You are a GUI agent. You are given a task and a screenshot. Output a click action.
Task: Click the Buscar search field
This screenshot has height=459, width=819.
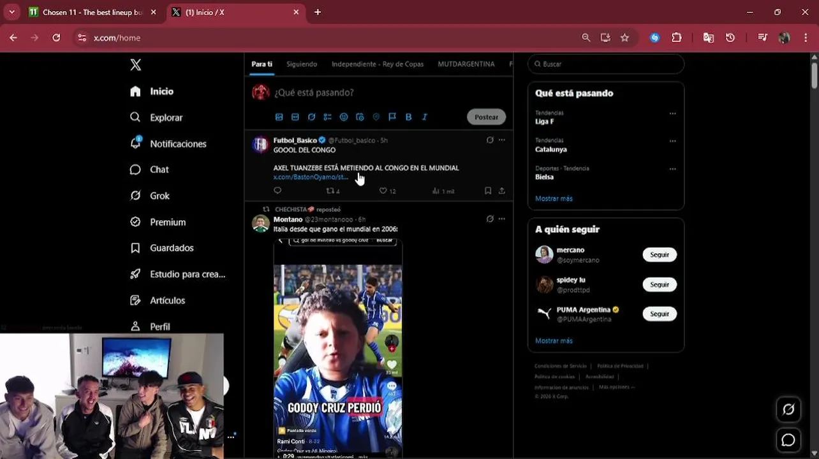pyautogui.click(x=606, y=64)
